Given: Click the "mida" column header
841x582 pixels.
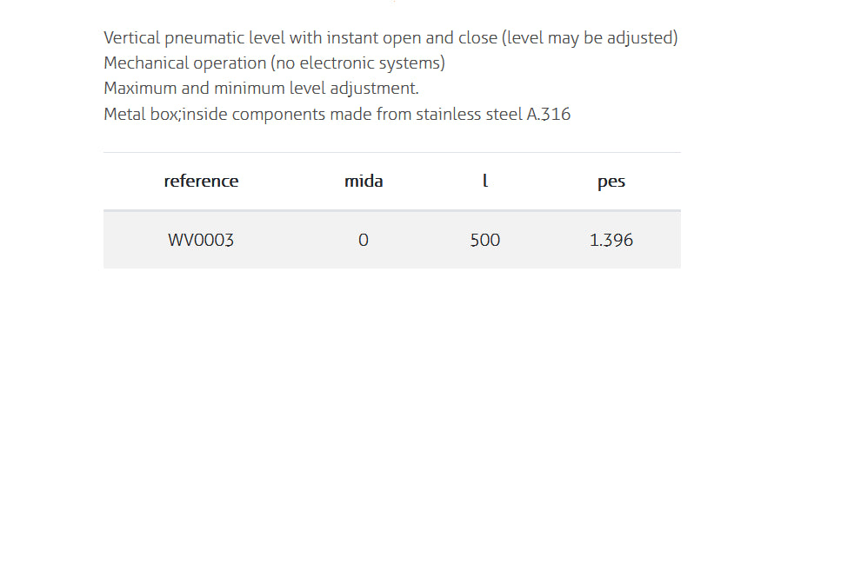Looking at the screenshot, I should (364, 181).
